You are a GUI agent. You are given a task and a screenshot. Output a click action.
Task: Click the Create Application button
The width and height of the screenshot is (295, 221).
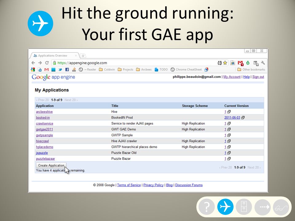[51, 165]
